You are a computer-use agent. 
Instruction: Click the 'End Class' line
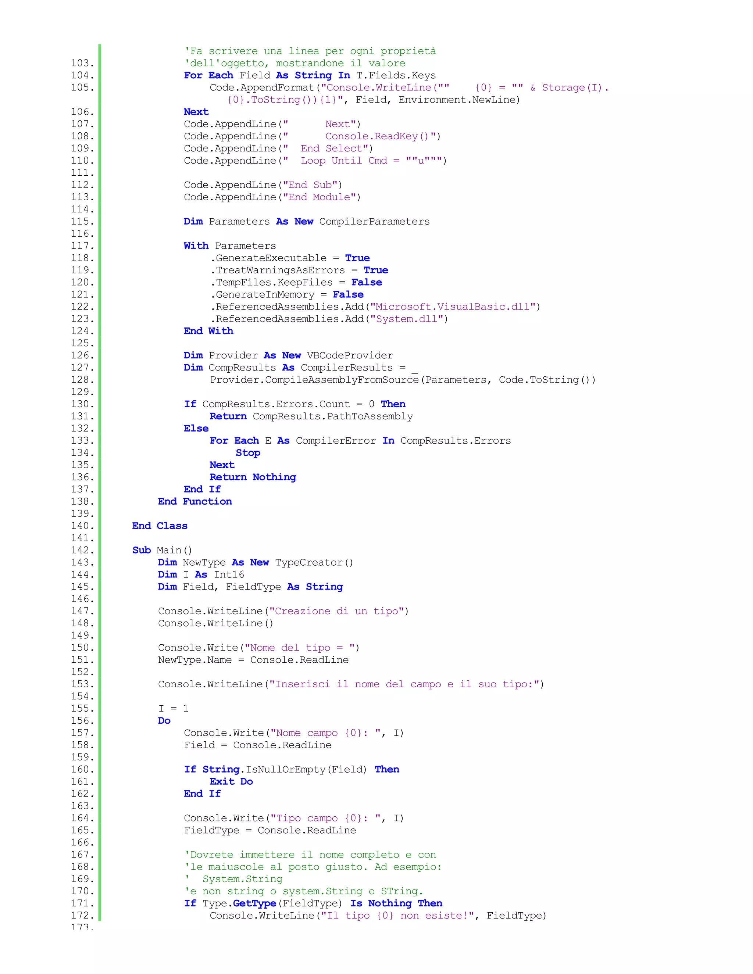point(160,526)
